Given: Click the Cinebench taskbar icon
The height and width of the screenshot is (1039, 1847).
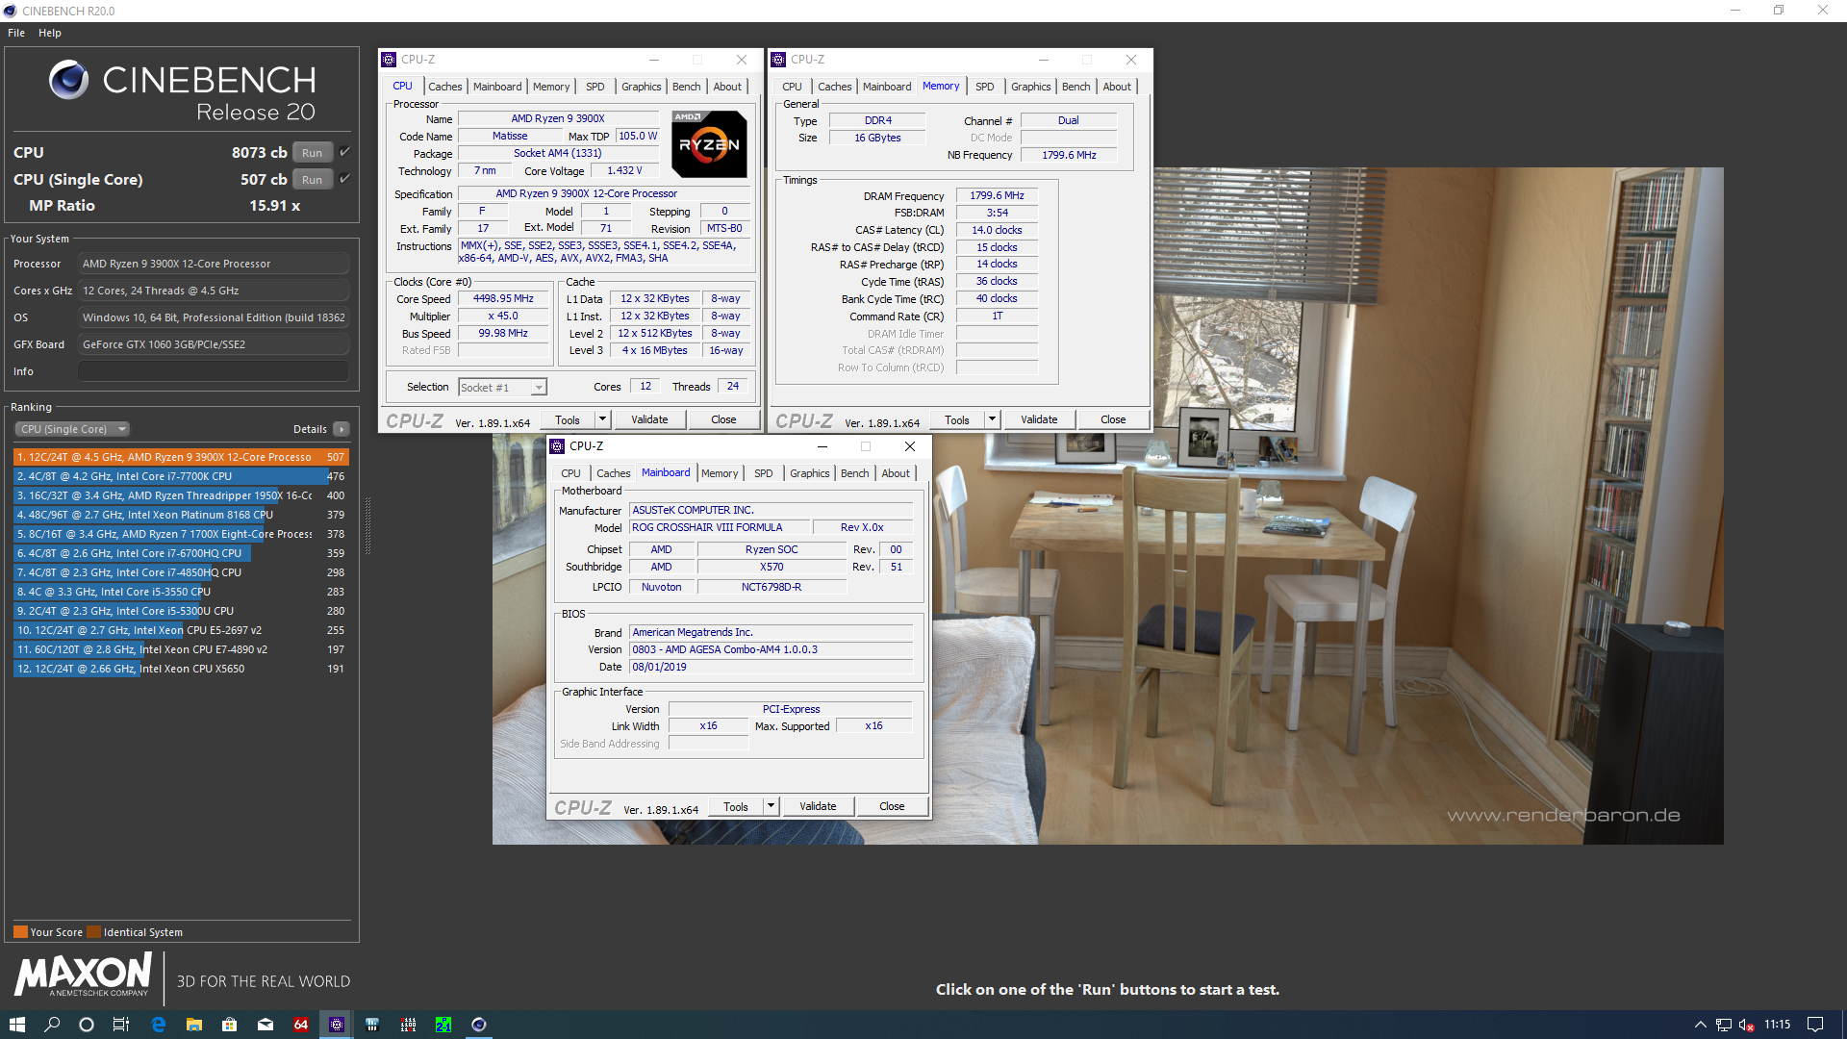Looking at the screenshot, I should [x=479, y=1025].
